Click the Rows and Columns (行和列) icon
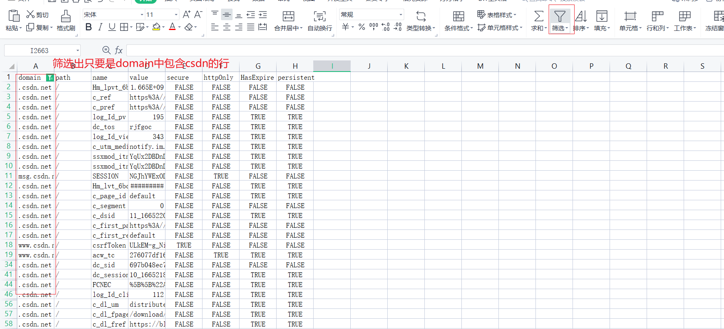This screenshot has height=329, width=724. coord(657,16)
